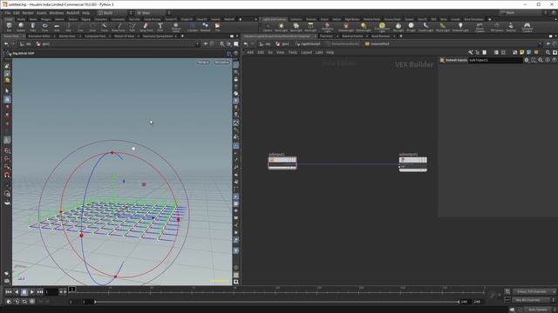Viewport: 558px width, 313px height.
Task: Select the subinput1 node
Action: (282, 163)
